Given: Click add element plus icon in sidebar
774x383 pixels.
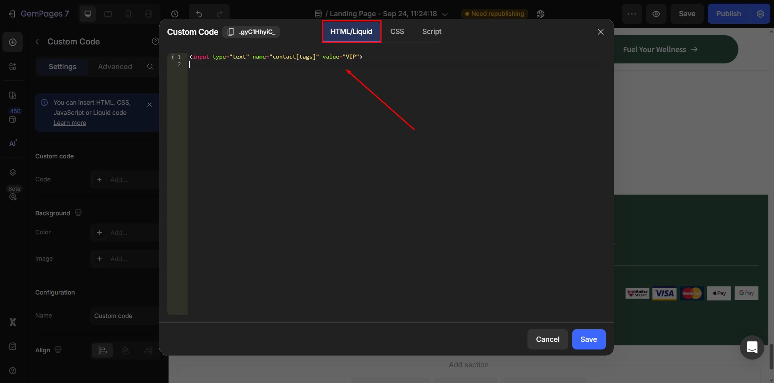Looking at the screenshot, I should click(x=13, y=42).
